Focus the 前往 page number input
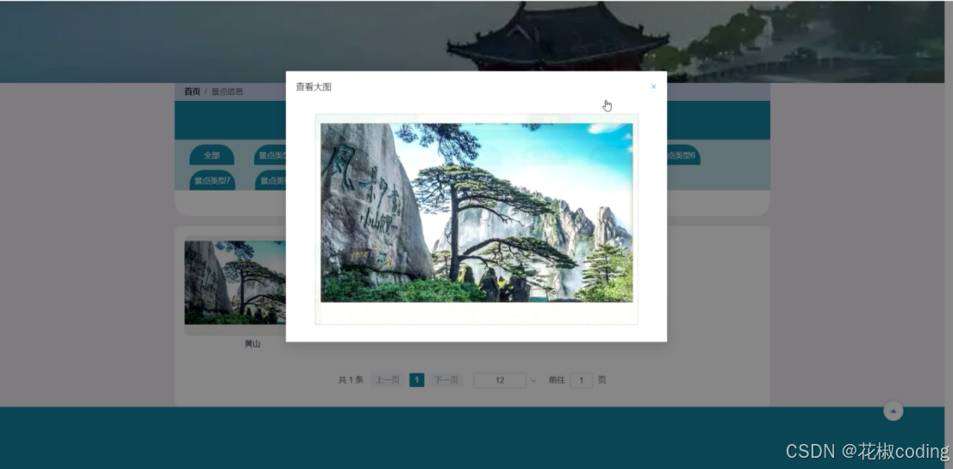This screenshot has height=469, width=953. (581, 380)
